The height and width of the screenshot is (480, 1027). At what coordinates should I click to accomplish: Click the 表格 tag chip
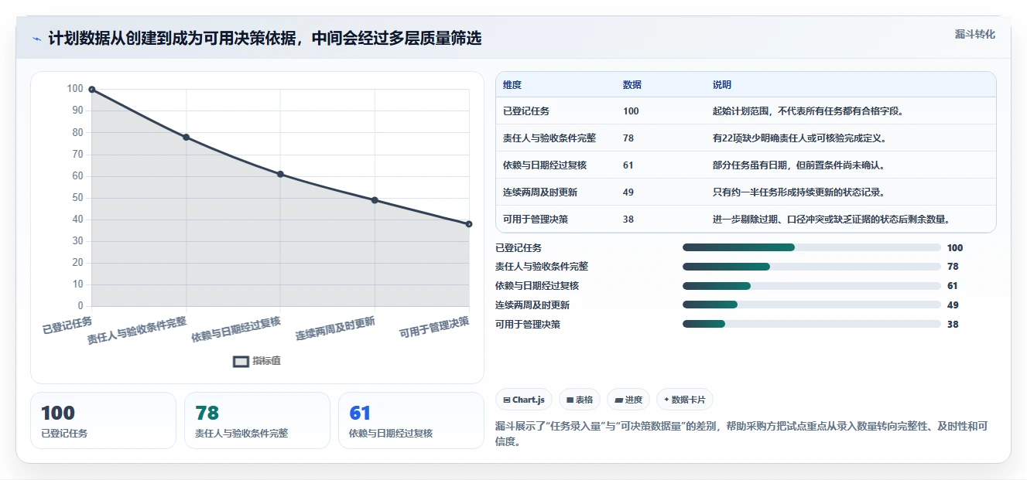(x=580, y=400)
